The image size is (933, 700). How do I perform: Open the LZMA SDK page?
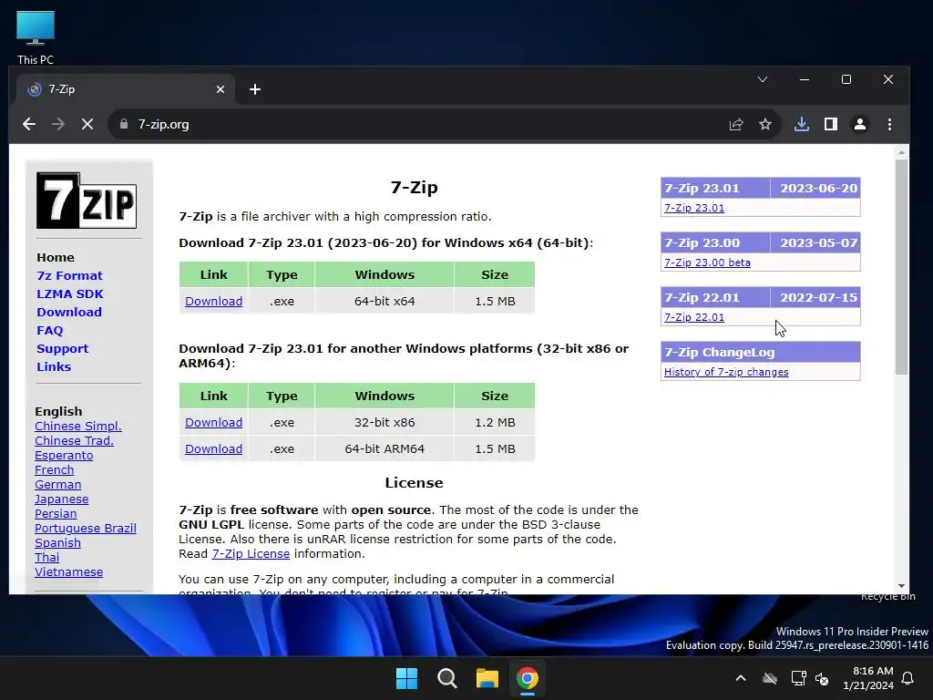coord(70,294)
